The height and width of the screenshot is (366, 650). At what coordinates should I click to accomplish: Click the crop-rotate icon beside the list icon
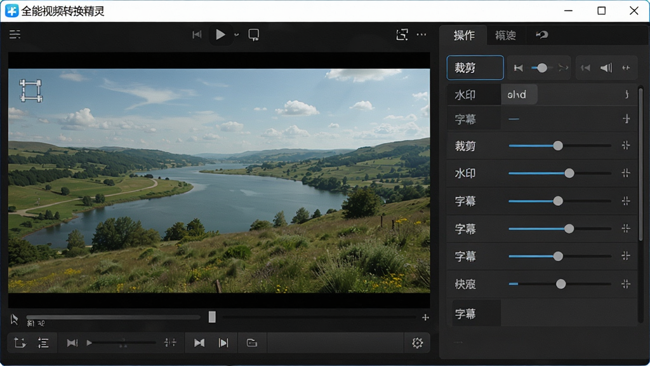(20, 342)
